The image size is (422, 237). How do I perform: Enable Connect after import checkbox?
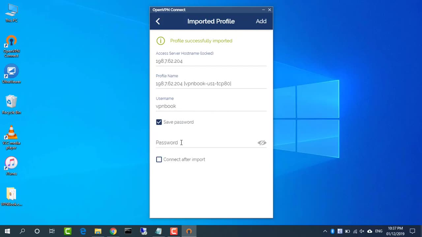pos(159,159)
